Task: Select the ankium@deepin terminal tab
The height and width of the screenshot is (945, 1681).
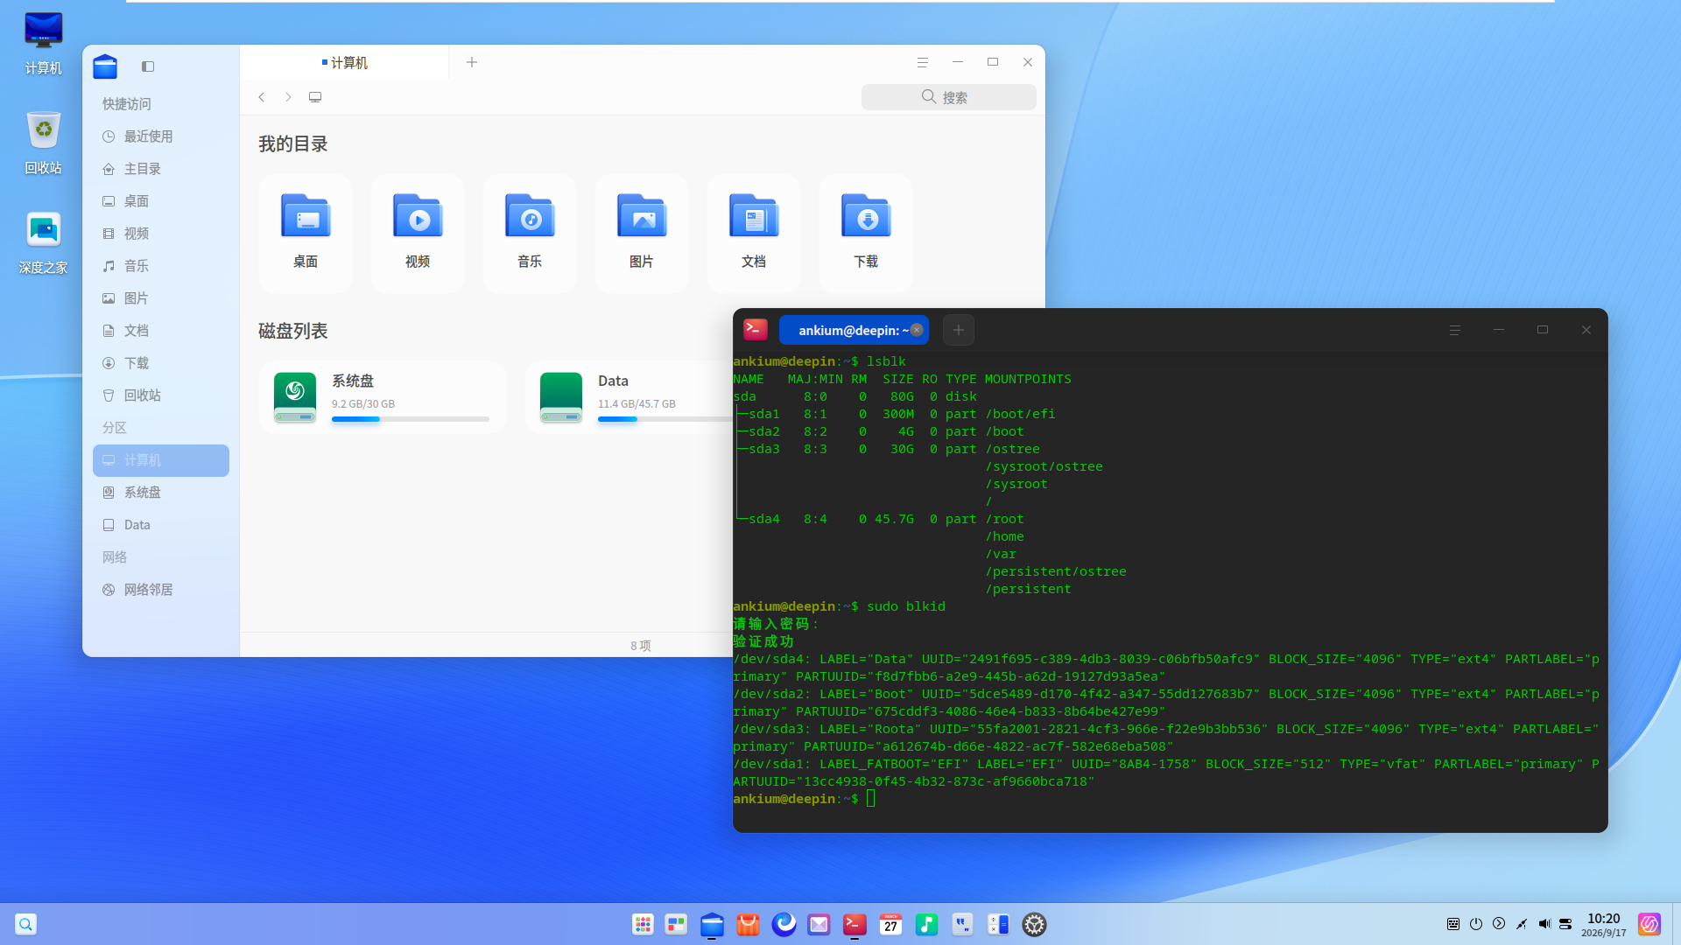Action: [x=854, y=330]
